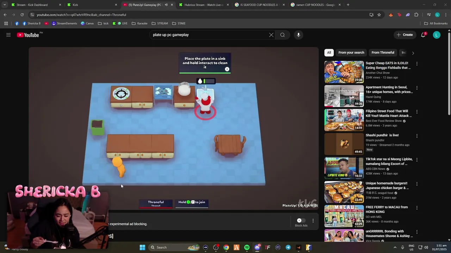This screenshot has width=451, height=253.
Task: Run search with the magnifier button
Action: coord(283,35)
